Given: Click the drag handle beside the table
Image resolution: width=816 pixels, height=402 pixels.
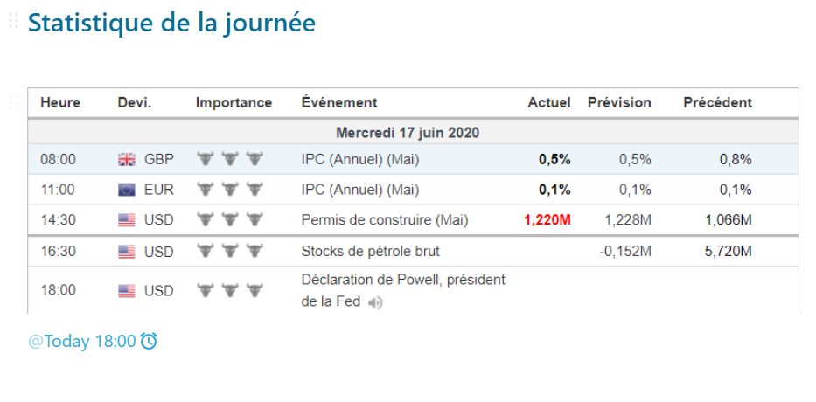Looking at the screenshot, I should point(13,102).
